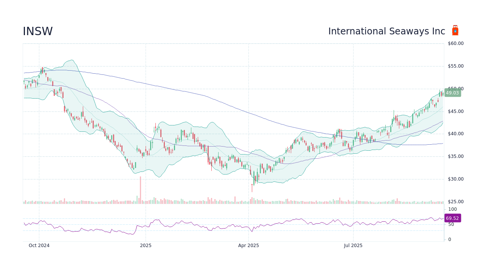Select the purple 69.52 RSI value badge

[x=452, y=218]
